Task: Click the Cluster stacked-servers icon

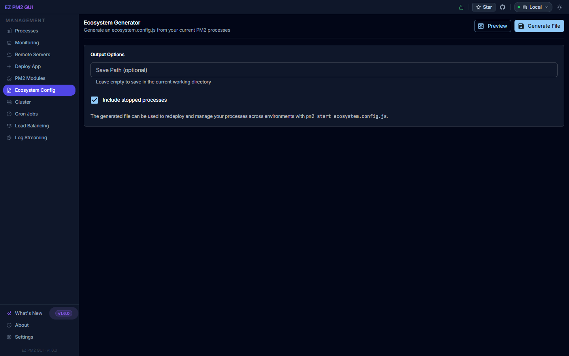Action: point(9,102)
